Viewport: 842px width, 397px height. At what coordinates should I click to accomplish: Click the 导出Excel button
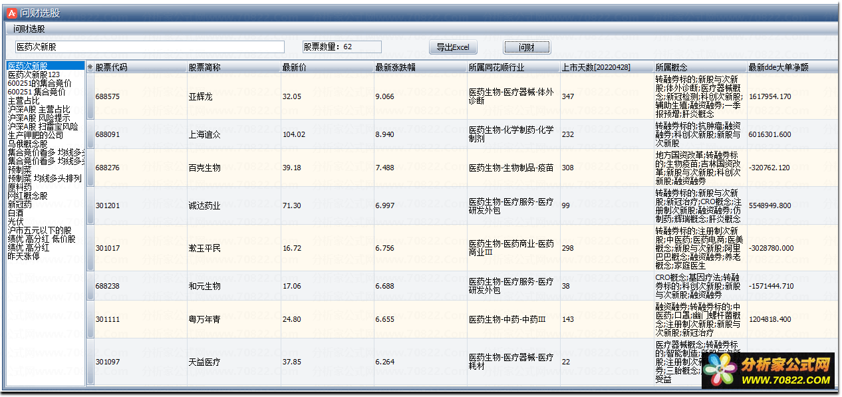(x=453, y=47)
